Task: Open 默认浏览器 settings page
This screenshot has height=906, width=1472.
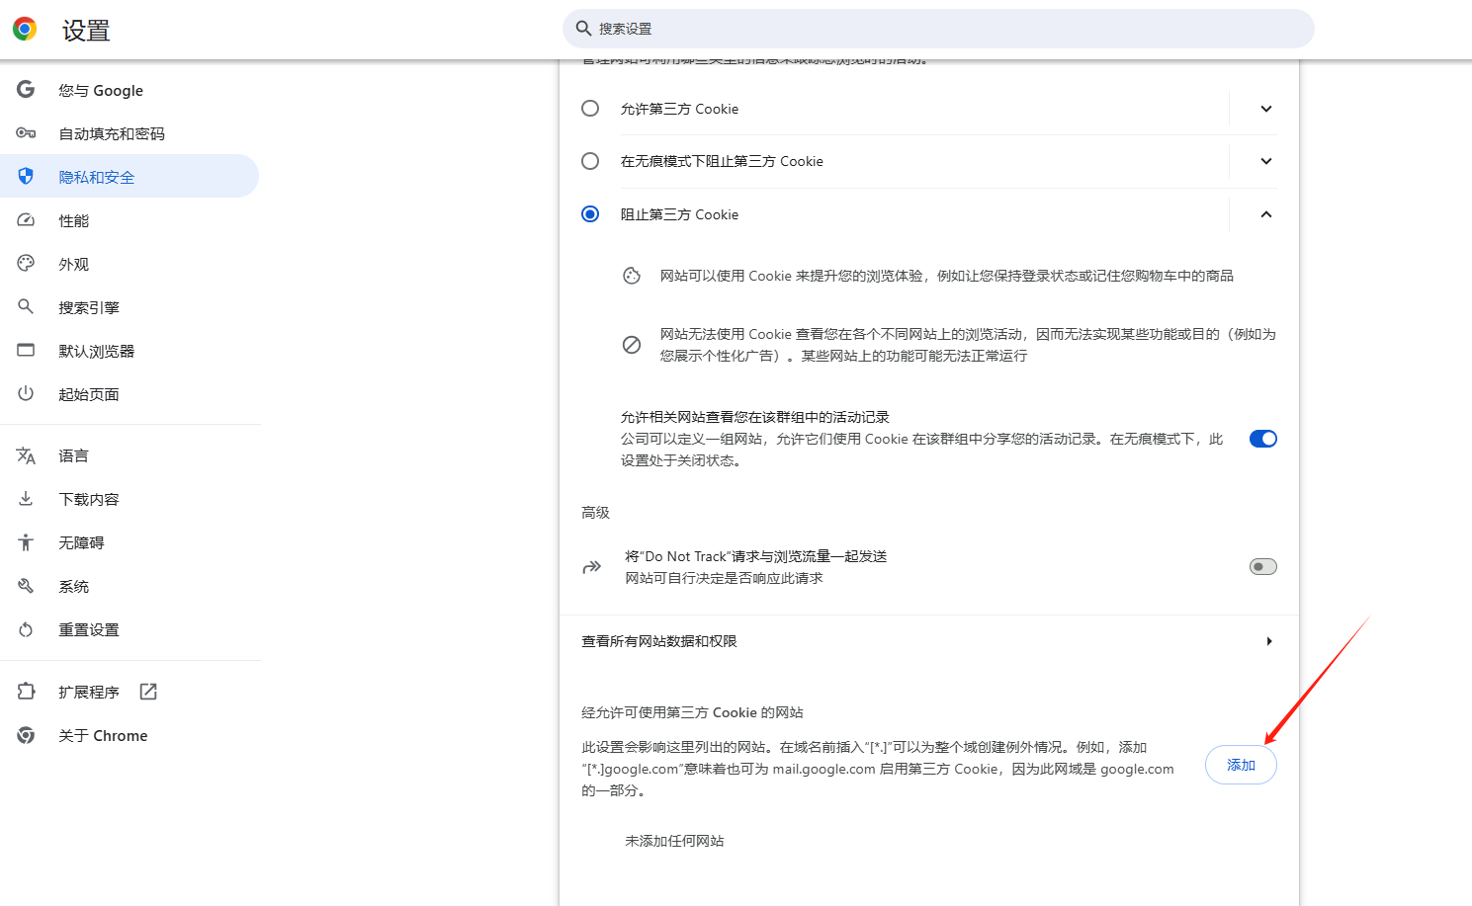Action: 130,351
